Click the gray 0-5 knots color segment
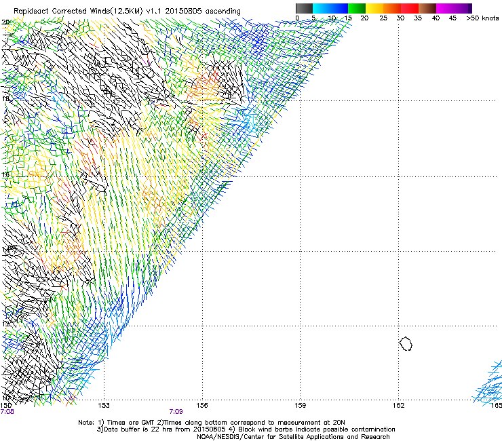 (x=304, y=8)
